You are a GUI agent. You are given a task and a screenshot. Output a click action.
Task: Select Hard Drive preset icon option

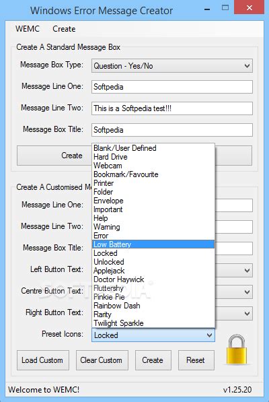pos(153,157)
